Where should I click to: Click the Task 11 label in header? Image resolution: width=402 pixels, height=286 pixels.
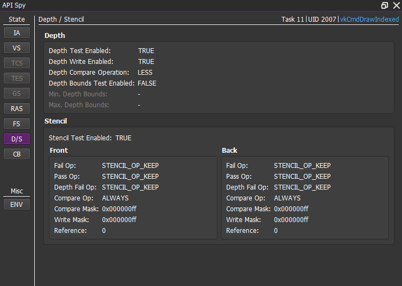tap(292, 19)
